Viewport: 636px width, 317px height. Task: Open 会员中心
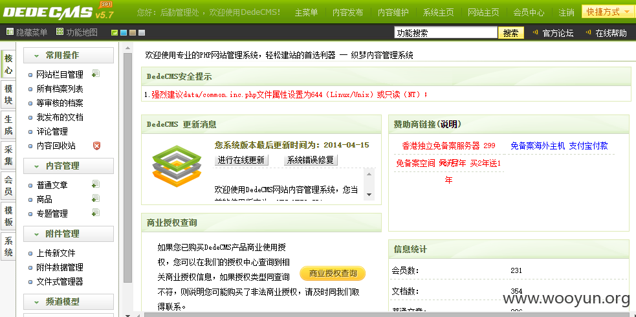529,12
